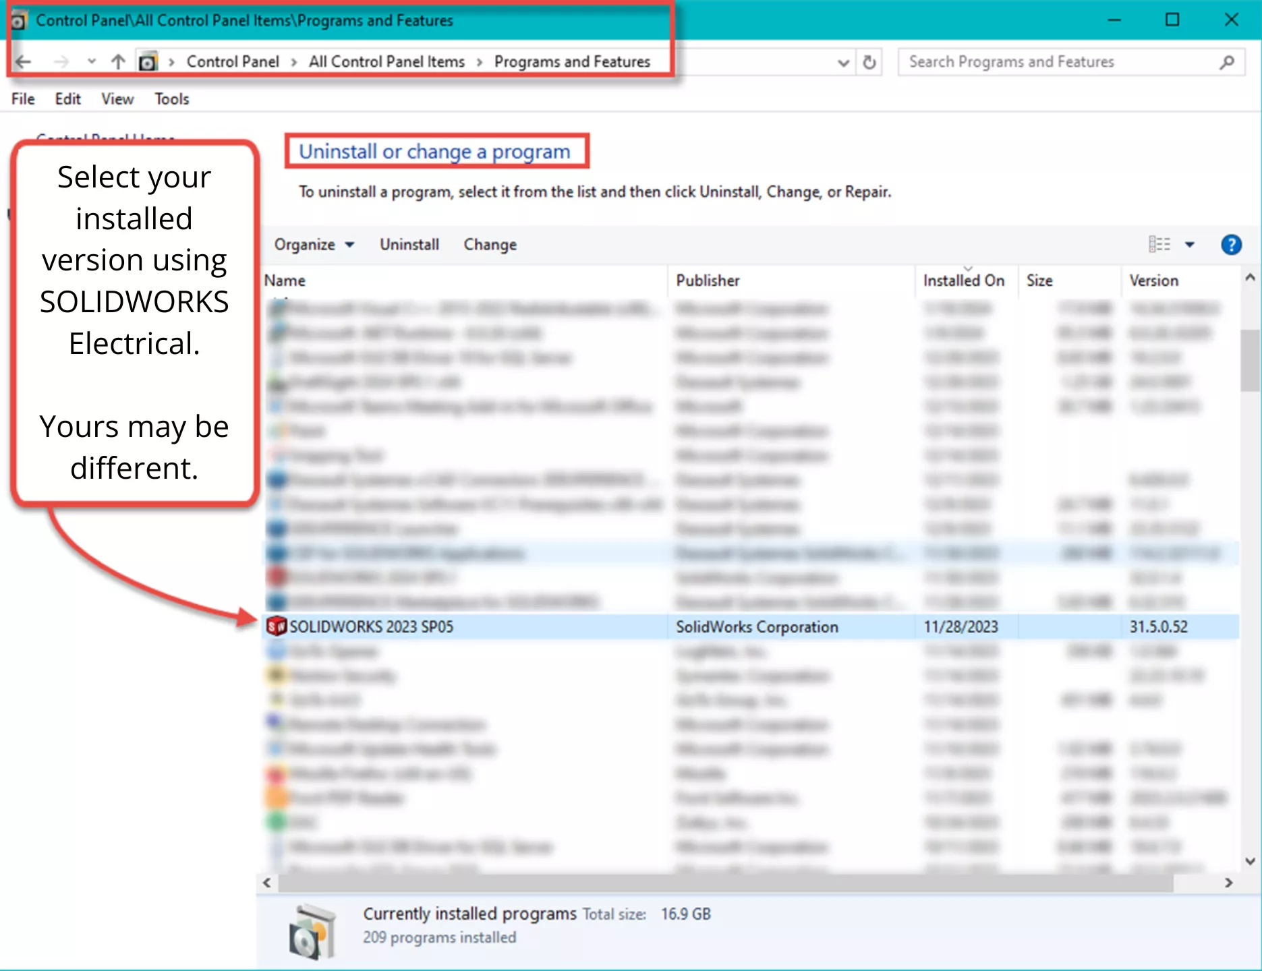Click the installed programs disc icon
Screen dimensions: 1262x971
pyautogui.click(x=311, y=932)
